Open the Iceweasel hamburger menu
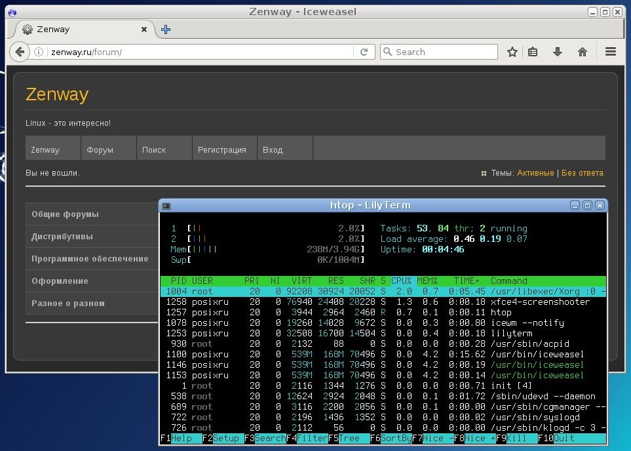The height and width of the screenshot is (451, 631). click(611, 52)
